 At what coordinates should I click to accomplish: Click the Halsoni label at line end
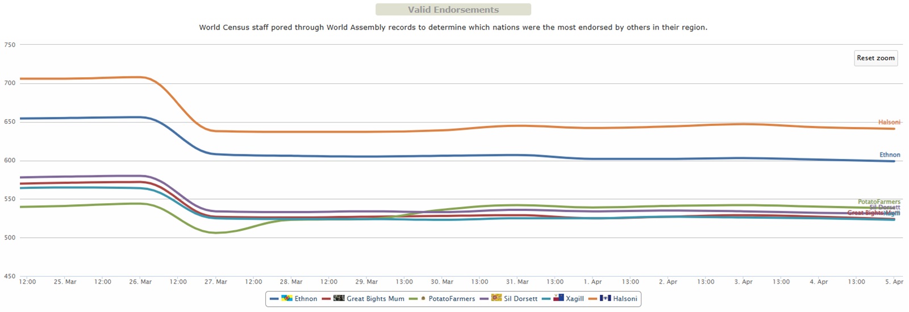pyautogui.click(x=889, y=122)
